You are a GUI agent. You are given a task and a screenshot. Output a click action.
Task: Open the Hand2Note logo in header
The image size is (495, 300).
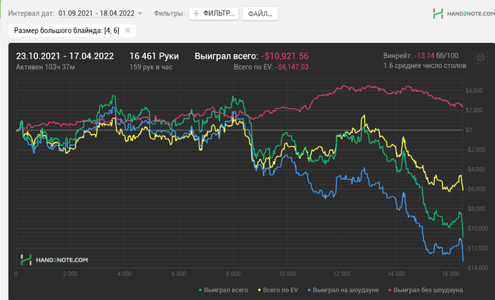(x=463, y=13)
